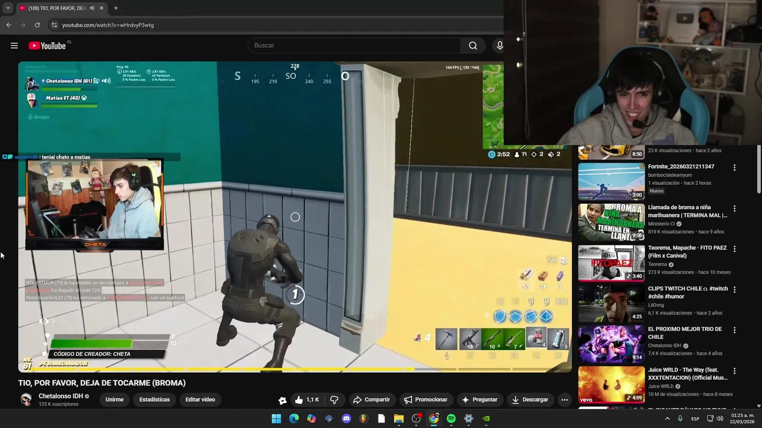762x428 pixels.
Task: Open the hype star icon beside likes
Action: (283, 400)
